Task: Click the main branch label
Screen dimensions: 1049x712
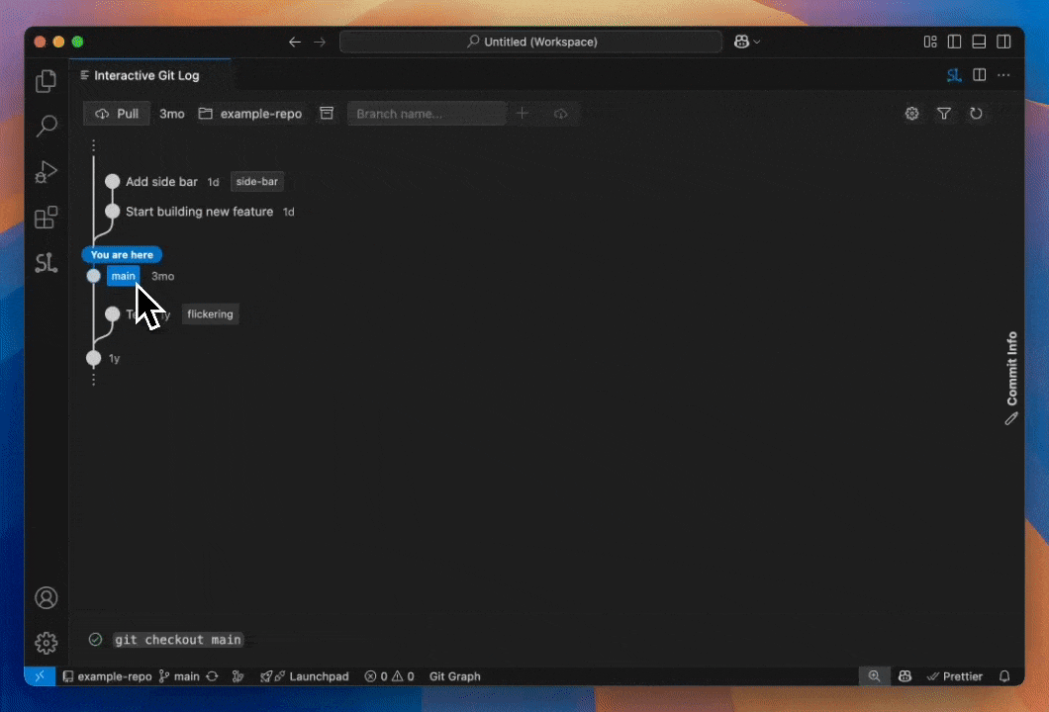Action: [123, 276]
